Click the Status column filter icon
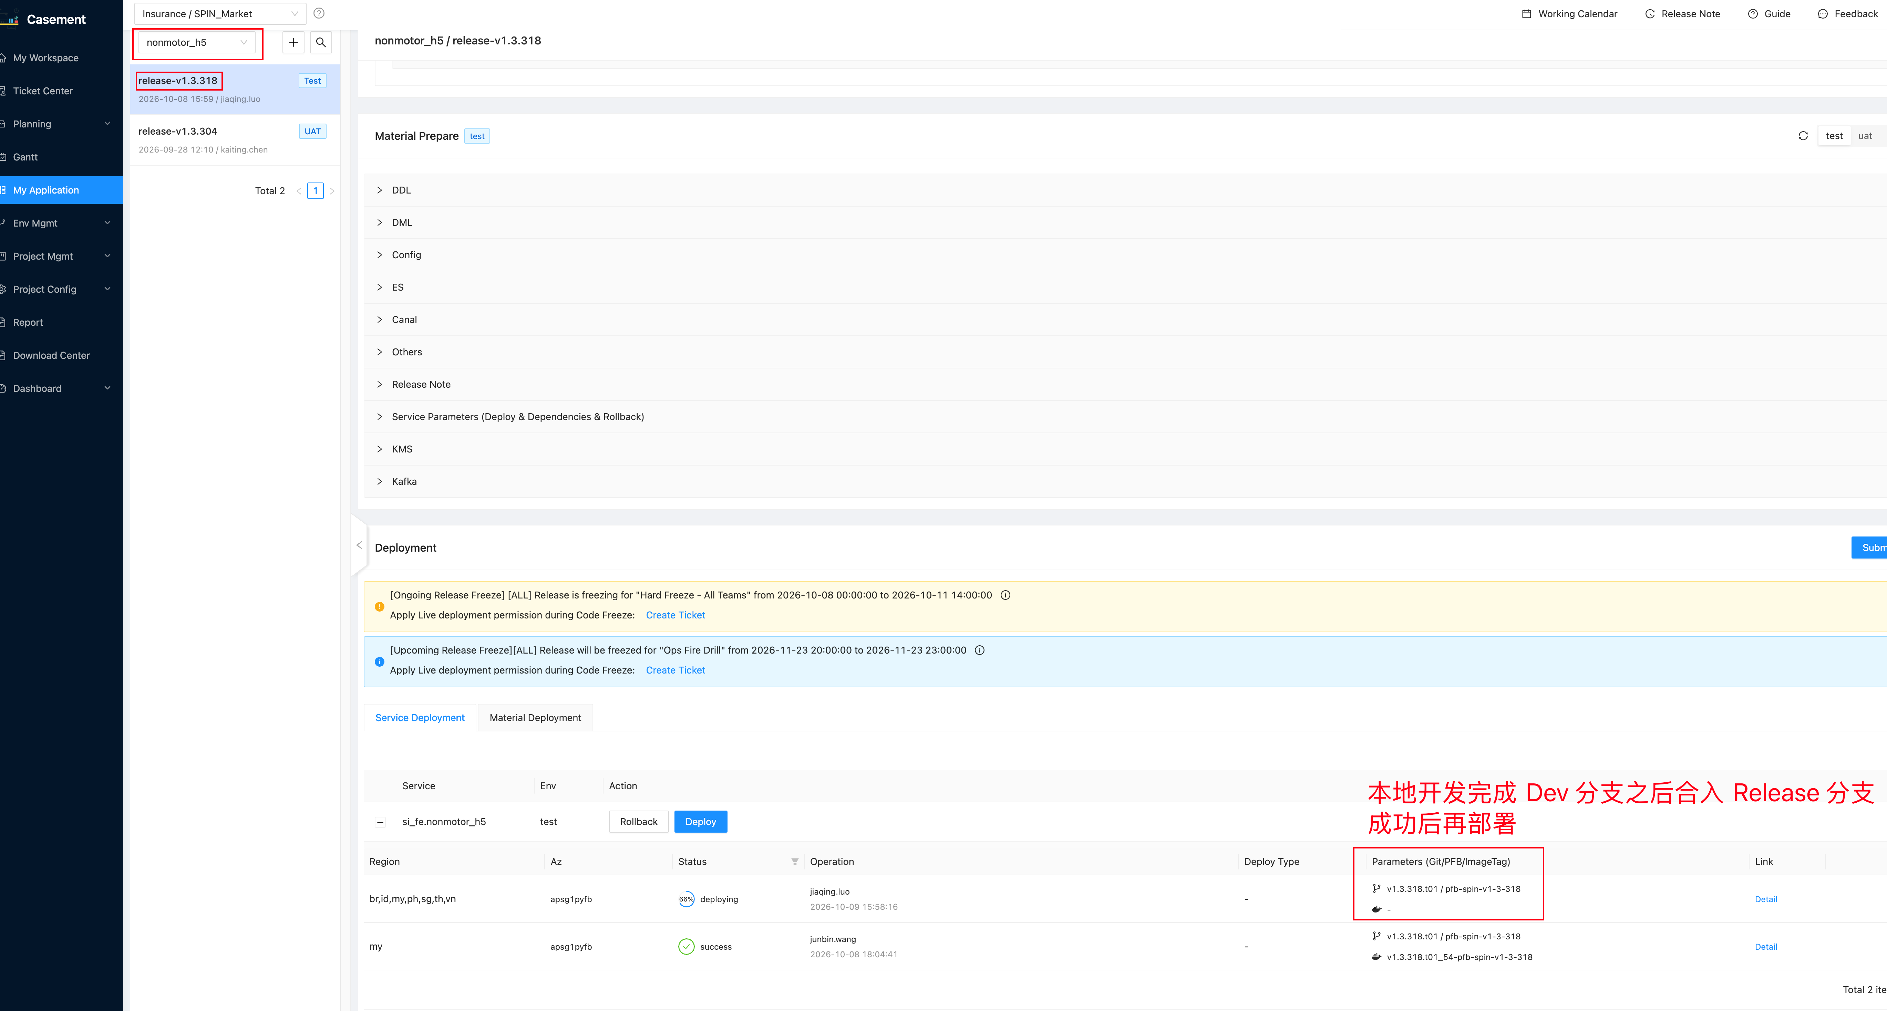 click(x=795, y=862)
